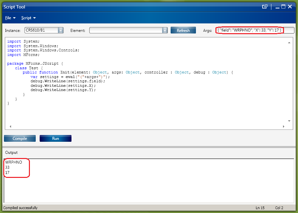Image resolution: width=298 pixels, height=213 pixels.
Task: Compile the script with Compile button
Action: coord(20,139)
